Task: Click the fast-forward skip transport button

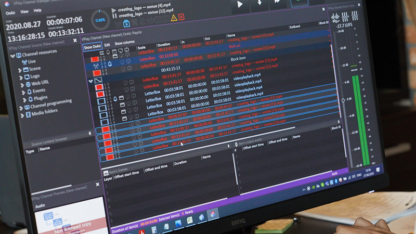Action: pos(277,2)
